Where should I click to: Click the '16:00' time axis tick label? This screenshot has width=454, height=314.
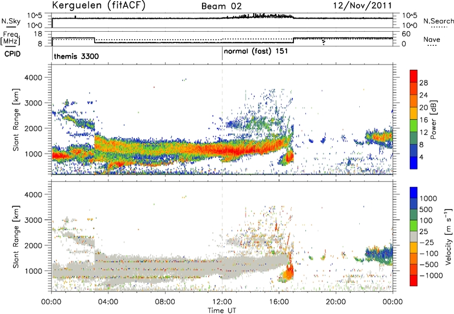(279, 302)
